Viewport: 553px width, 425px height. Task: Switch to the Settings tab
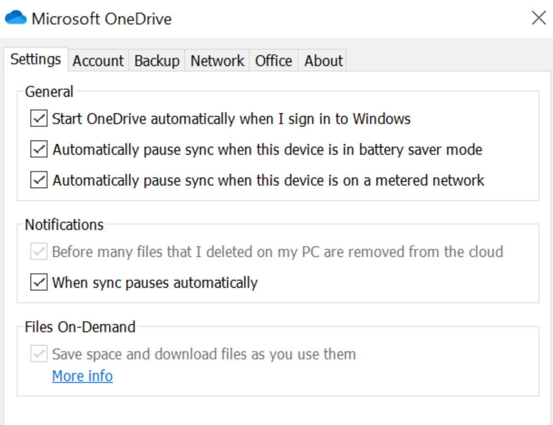click(x=36, y=59)
